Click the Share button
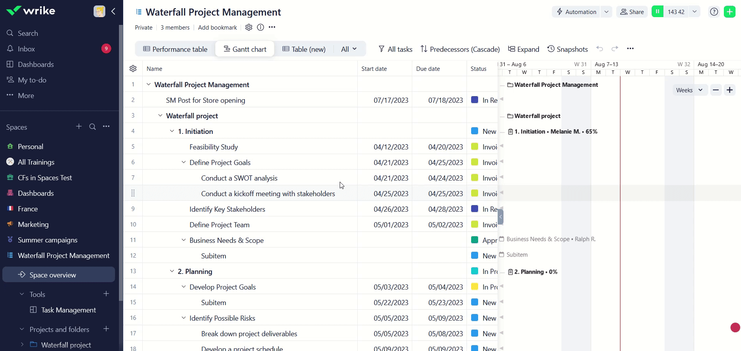This screenshot has height=351, width=741. coord(632,12)
